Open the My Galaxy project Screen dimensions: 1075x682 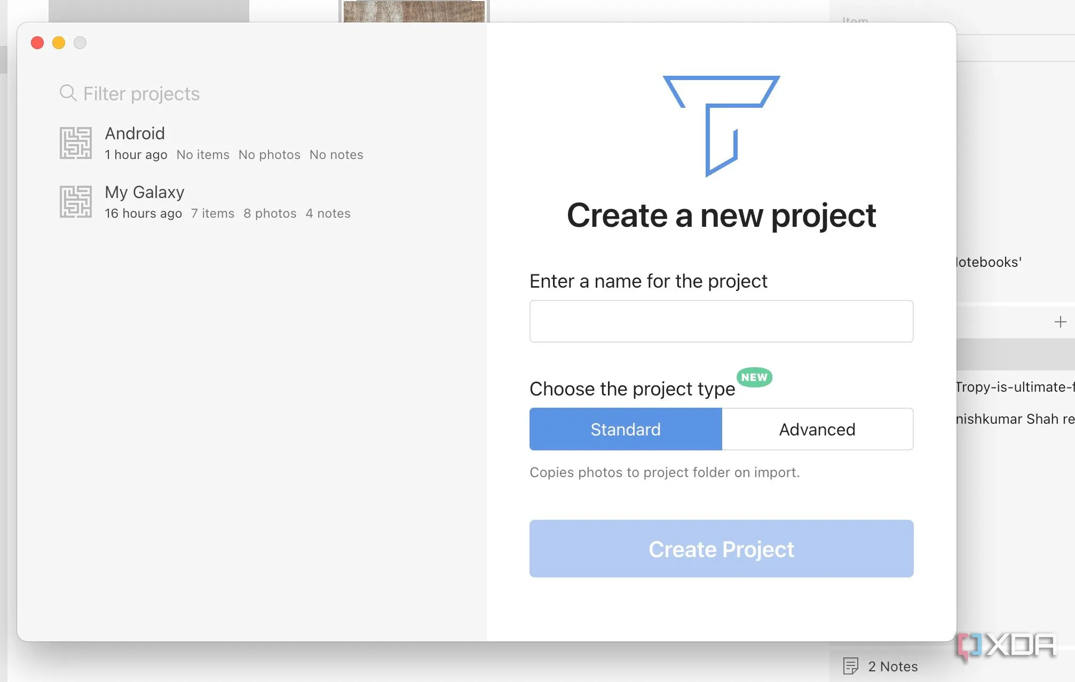[x=251, y=202]
